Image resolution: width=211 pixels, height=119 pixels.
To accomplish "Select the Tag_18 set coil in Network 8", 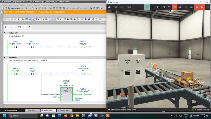I will point(83,47).
